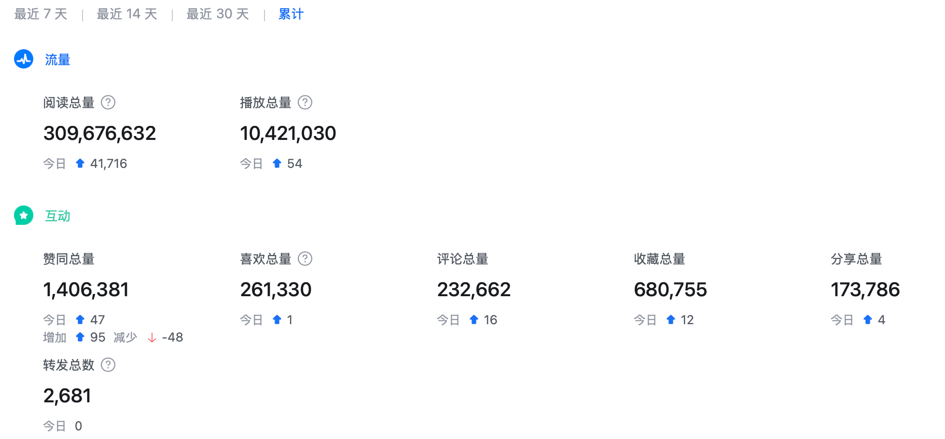Open the 最近 30 天 tab
This screenshot has width=945, height=439.
[x=218, y=14]
